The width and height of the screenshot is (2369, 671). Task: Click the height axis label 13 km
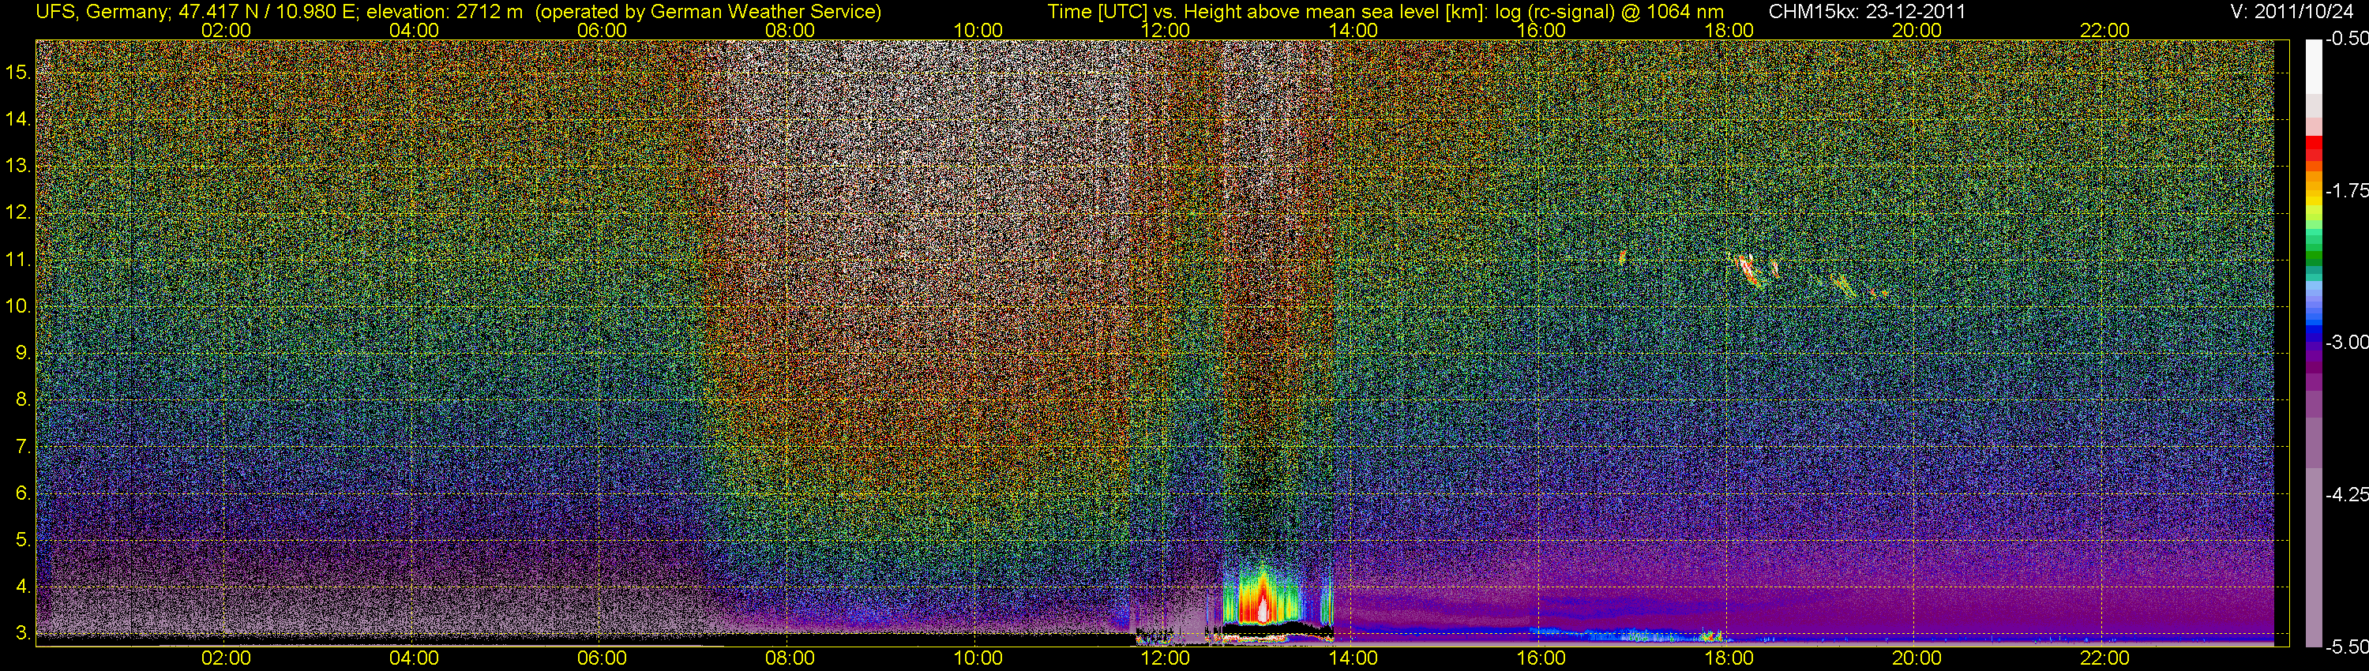(x=18, y=166)
